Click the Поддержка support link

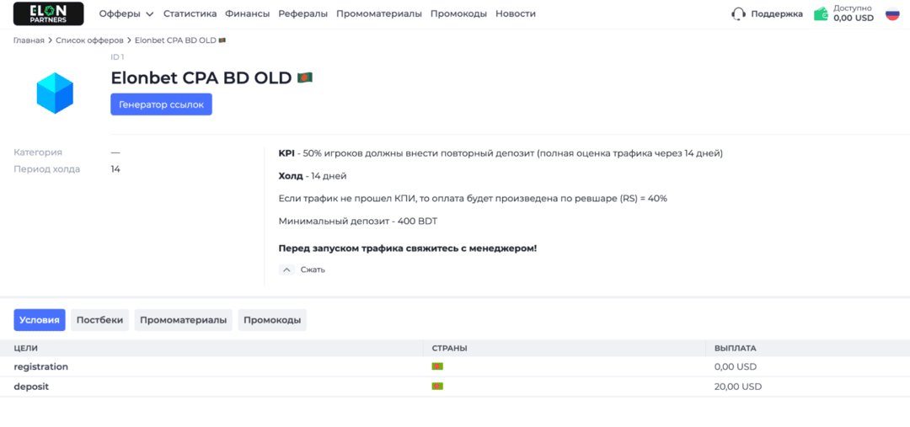[x=777, y=14]
